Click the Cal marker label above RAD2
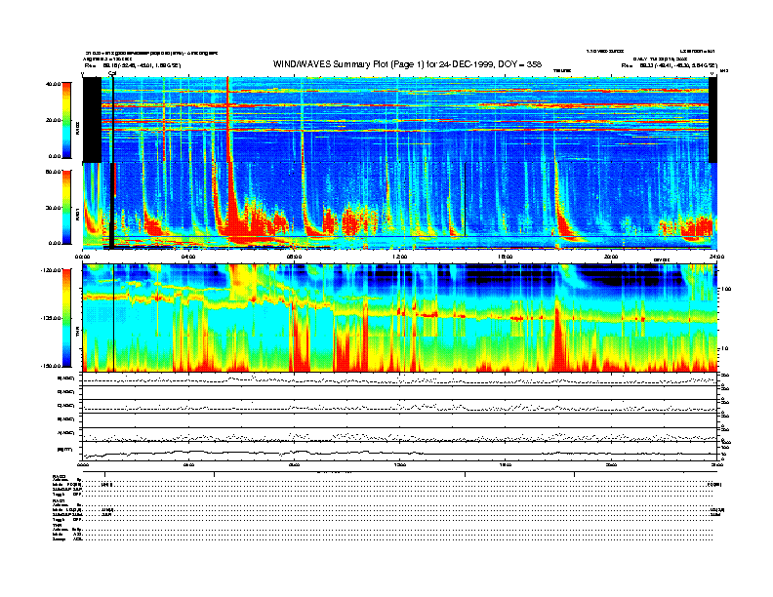 click(112, 74)
